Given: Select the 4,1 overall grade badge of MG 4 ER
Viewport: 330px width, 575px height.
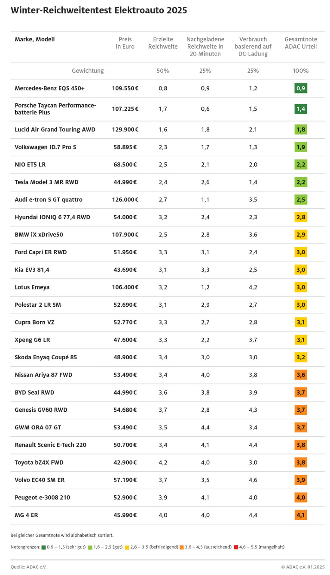Looking at the screenshot, I should pos(301,515).
